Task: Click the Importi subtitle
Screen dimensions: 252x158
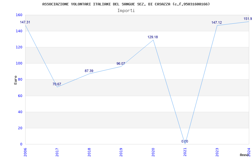Action: click(x=126, y=11)
